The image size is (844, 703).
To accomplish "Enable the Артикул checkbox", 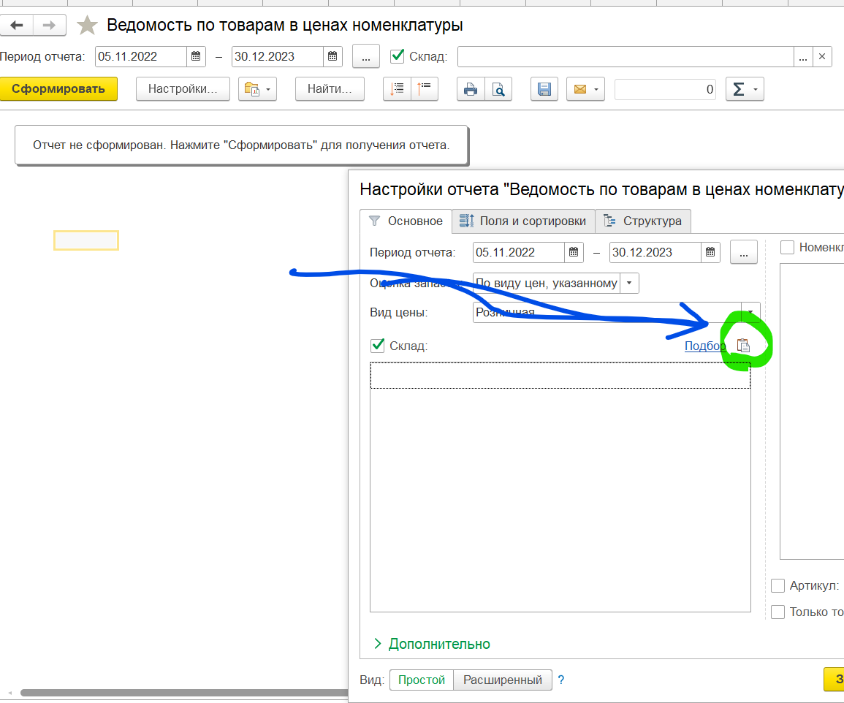I will (x=778, y=586).
